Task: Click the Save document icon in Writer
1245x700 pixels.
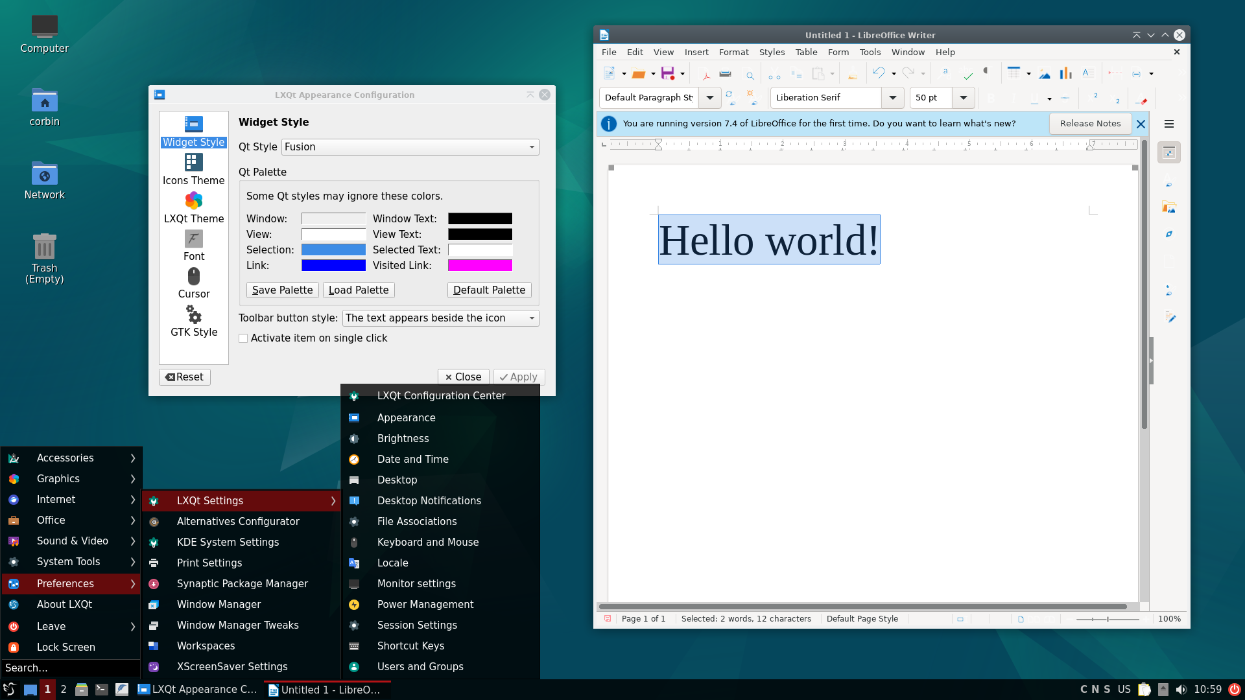Action: tap(667, 73)
